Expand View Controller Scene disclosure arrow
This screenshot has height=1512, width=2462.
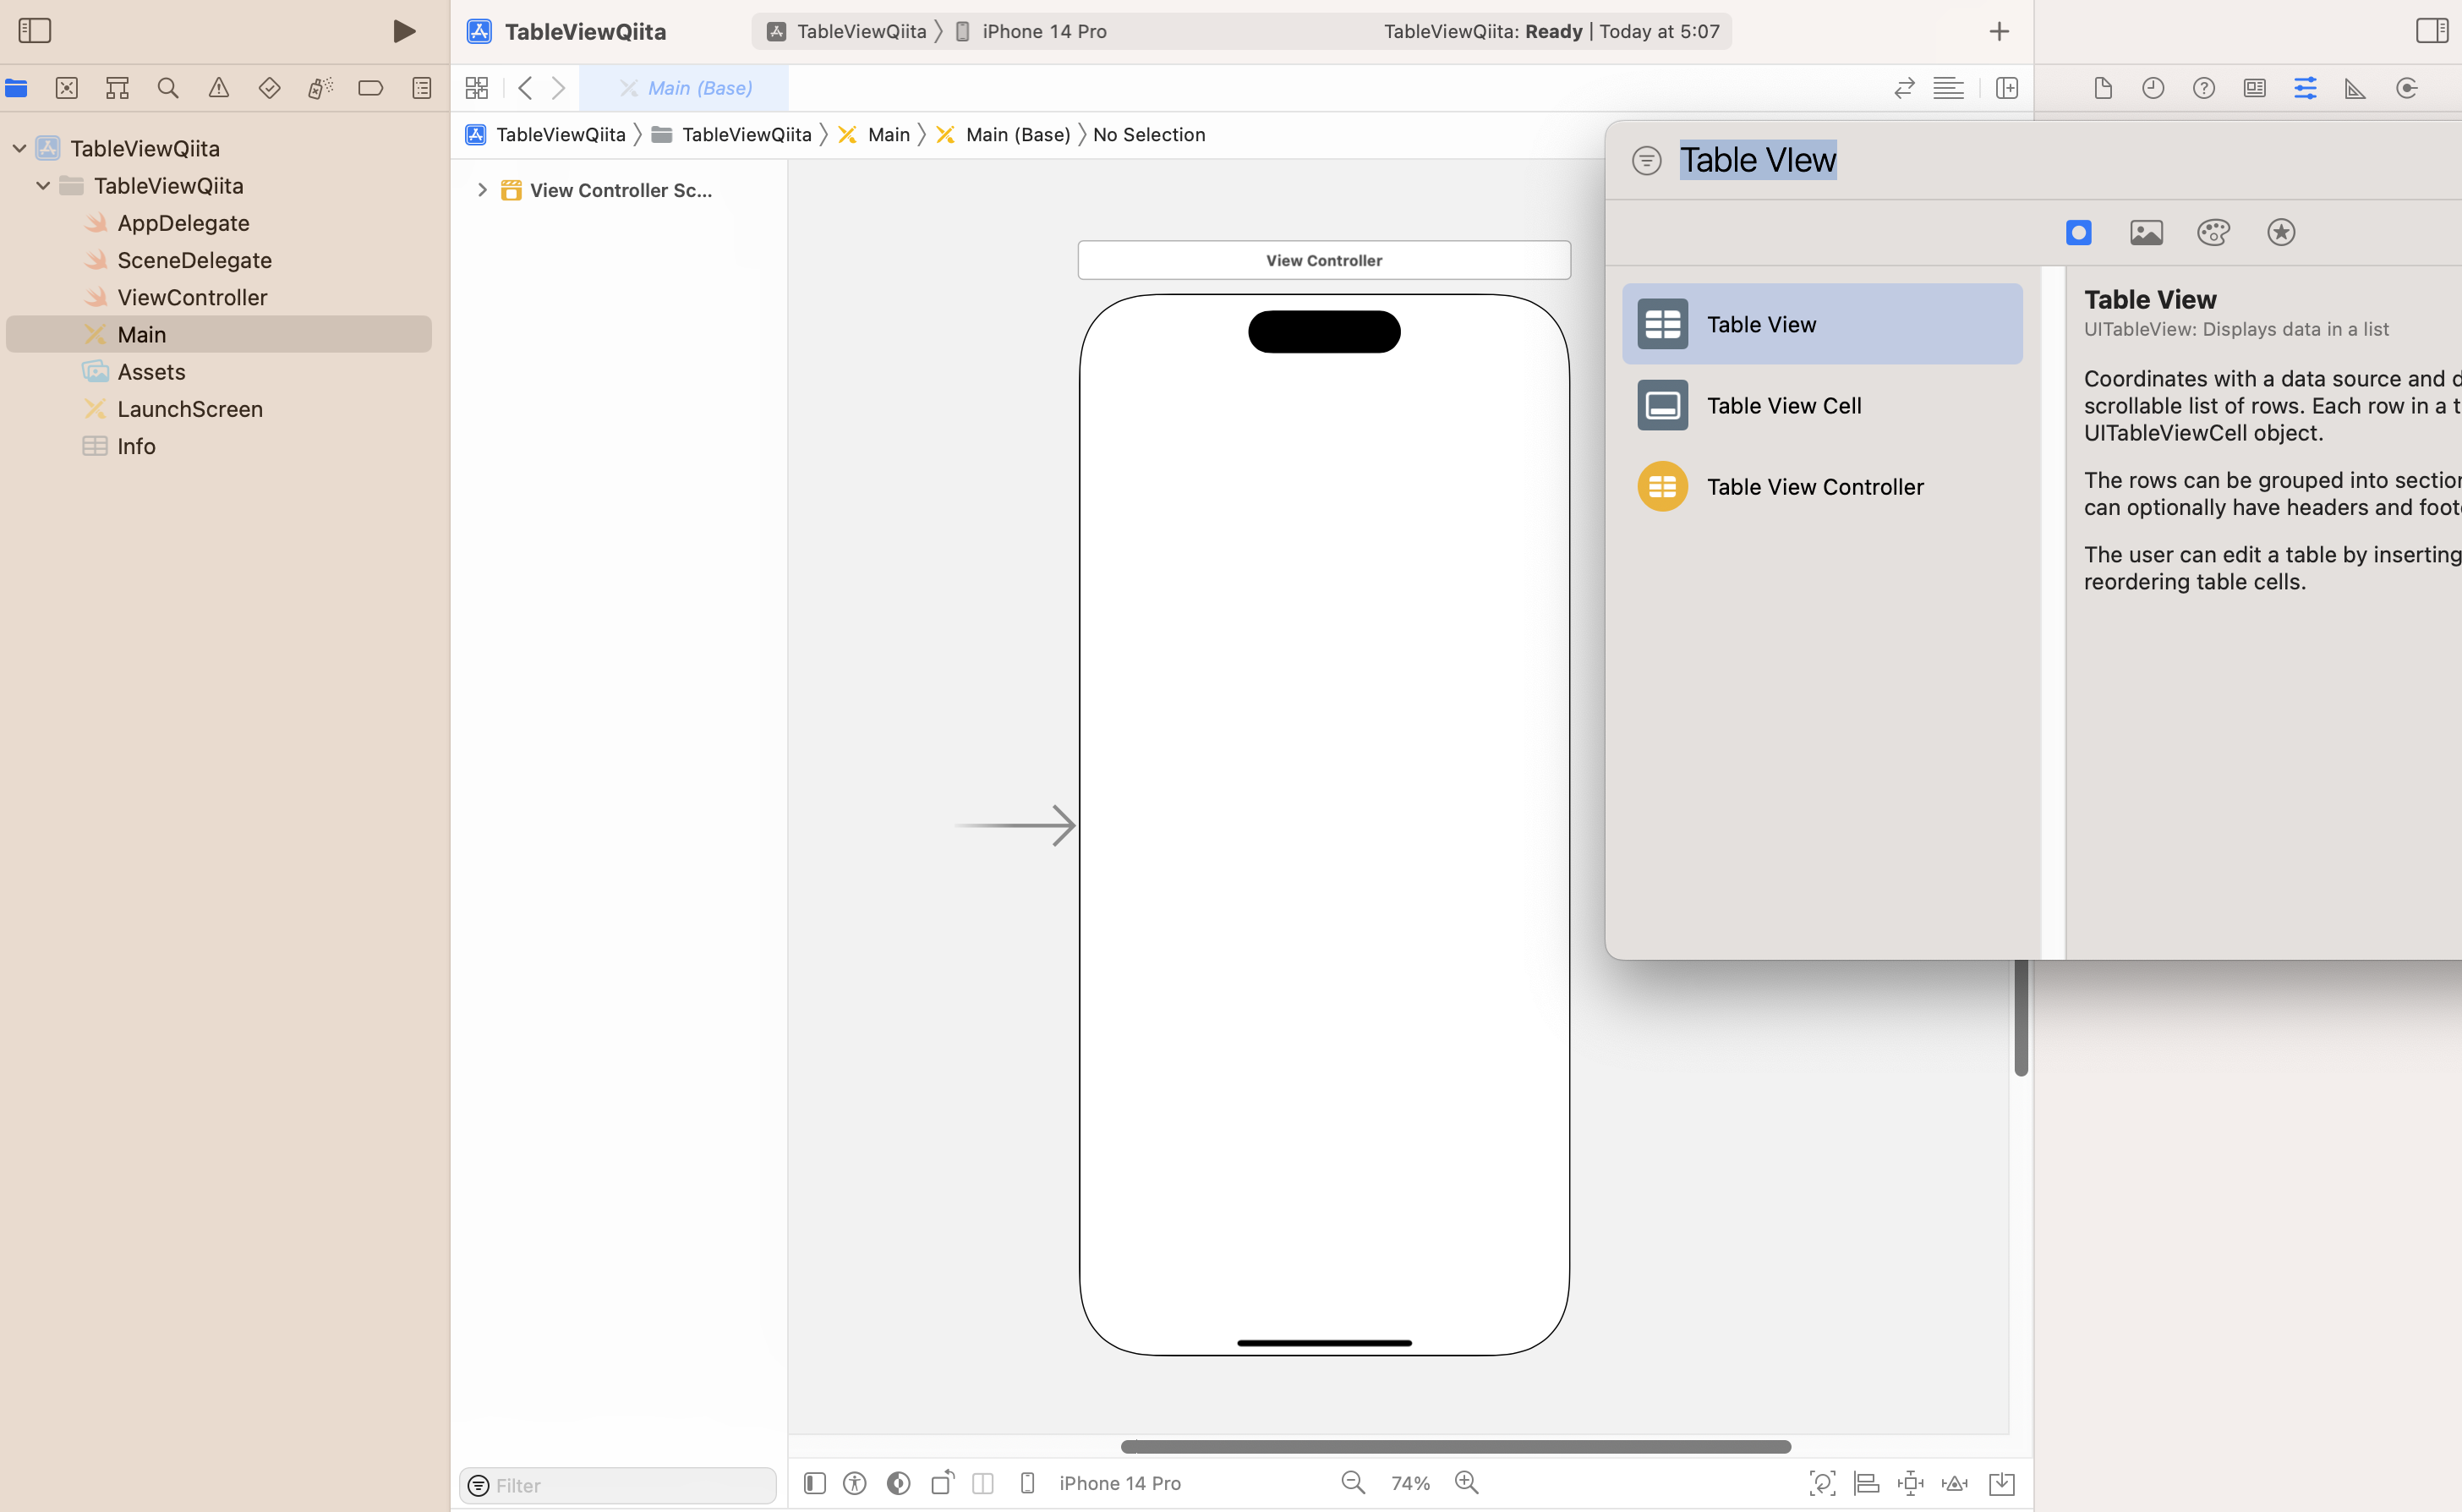coord(482,190)
